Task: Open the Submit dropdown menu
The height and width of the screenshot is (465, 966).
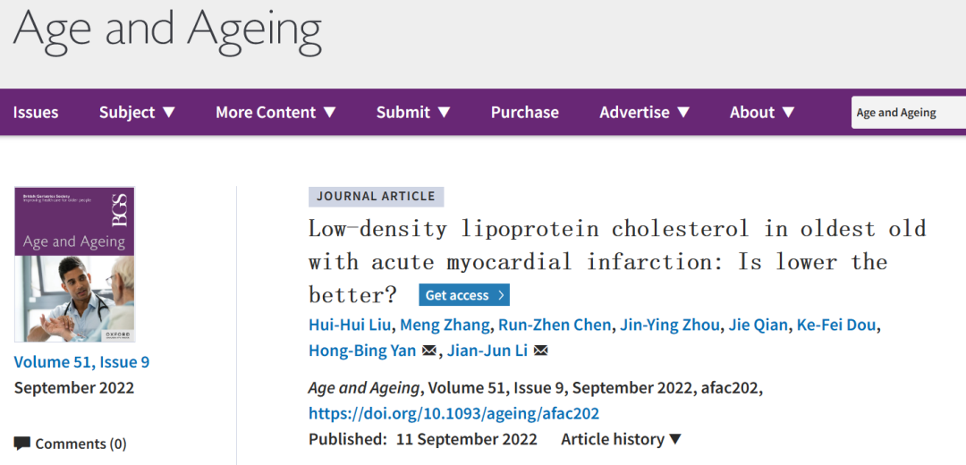Action: click(x=413, y=112)
